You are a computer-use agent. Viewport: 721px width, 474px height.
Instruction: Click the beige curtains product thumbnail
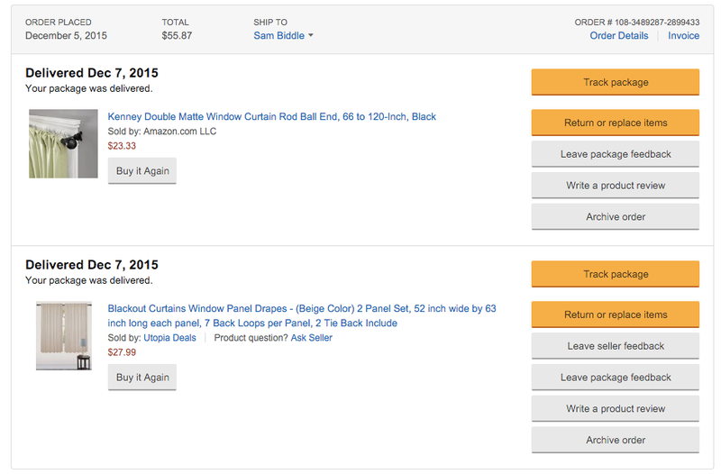[64, 335]
